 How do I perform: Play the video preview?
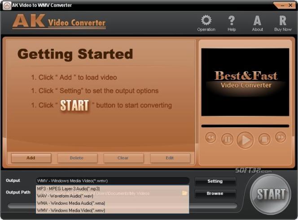click(x=245, y=140)
